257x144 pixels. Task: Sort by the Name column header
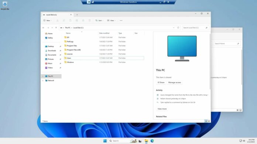(x=68, y=33)
